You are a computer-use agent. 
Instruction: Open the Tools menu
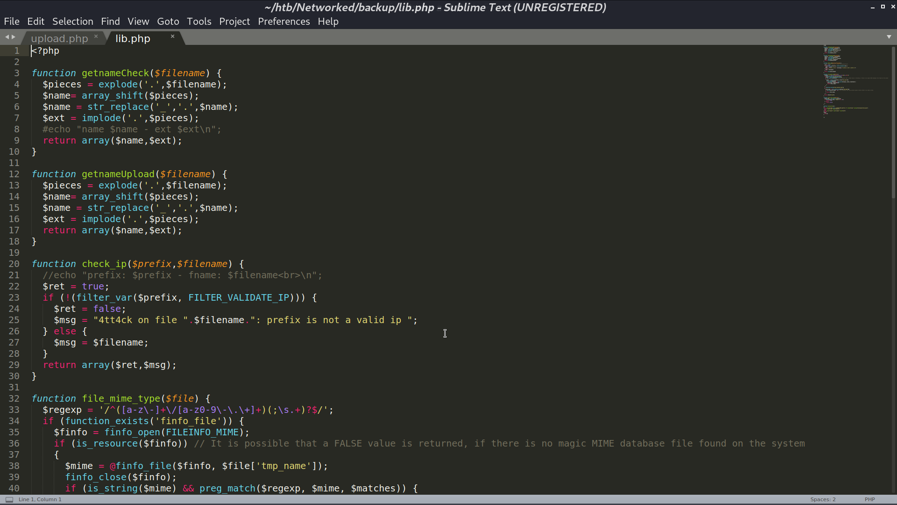pos(199,22)
